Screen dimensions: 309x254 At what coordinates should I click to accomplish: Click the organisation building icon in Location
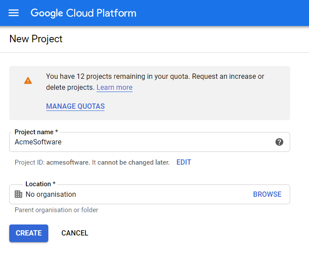pyautogui.click(x=18, y=194)
